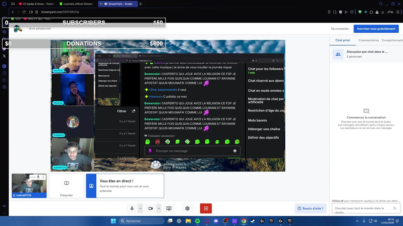Expand camera options chevron next to the camera button
The height and width of the screenshot is (226, 403).
coord(159,208)
